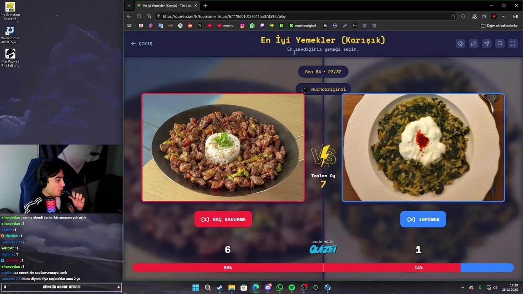Open Microsoft Store from taskbar
The width and height of the screenshot is (523, 294).
pyautogui.click(x=244, y=287)
